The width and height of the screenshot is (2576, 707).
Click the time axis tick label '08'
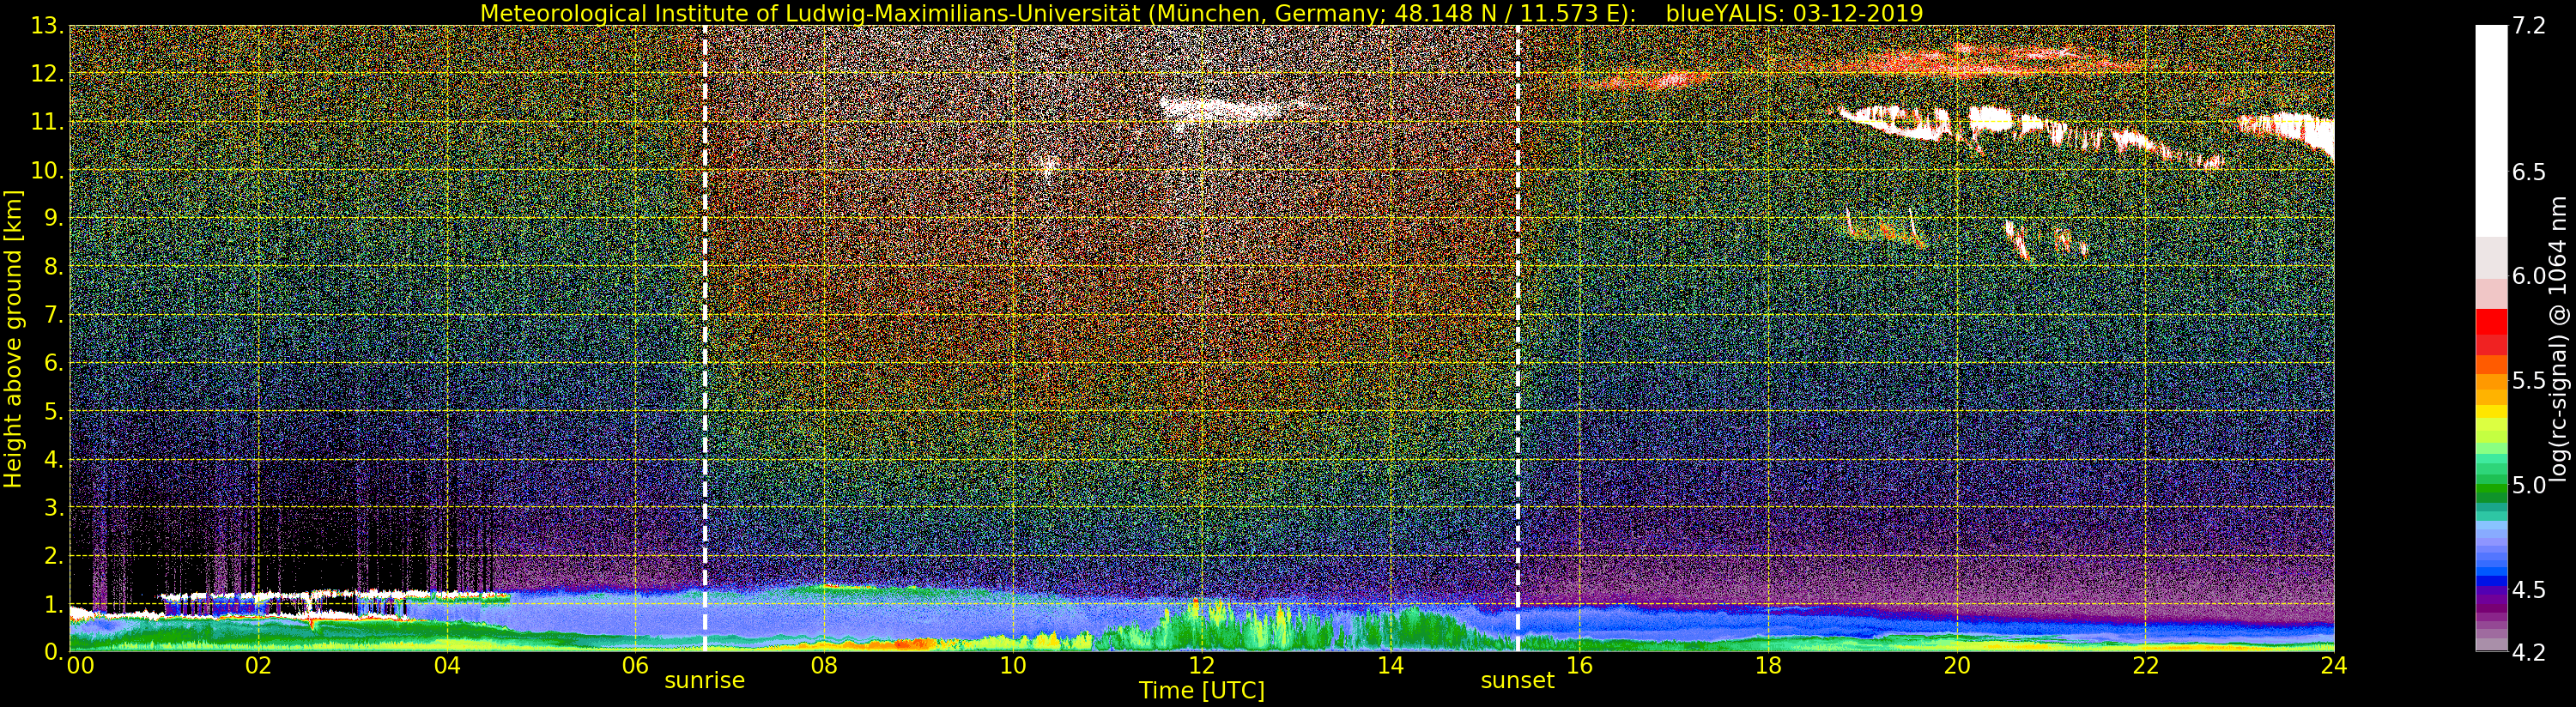tap(824, 666)
